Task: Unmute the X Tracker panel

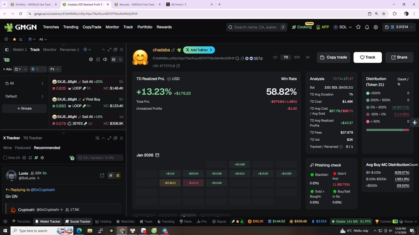Action: point(97,138)
